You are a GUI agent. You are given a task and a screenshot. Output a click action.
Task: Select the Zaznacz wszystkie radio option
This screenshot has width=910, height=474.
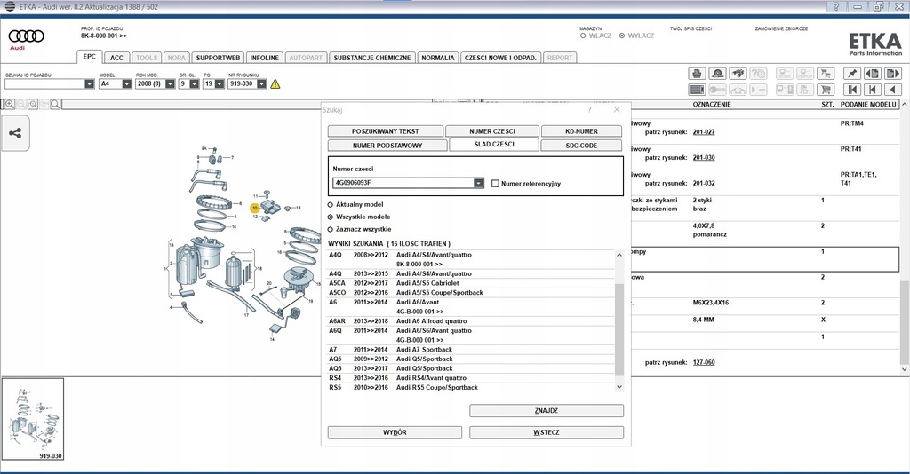[x=331, y=230]
